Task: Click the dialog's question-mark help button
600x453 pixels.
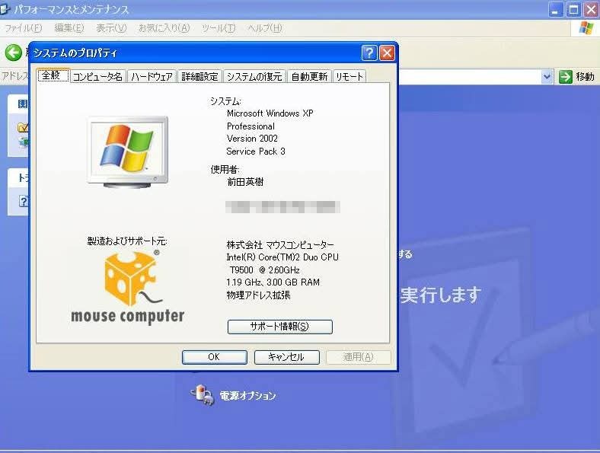Action: (x=369, y=53)
